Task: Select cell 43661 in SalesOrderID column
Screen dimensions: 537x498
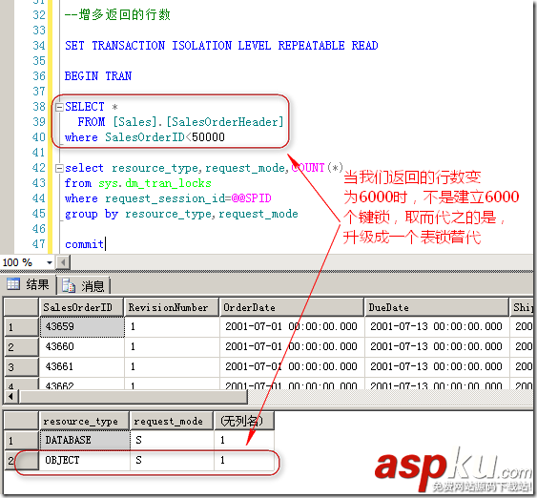Action: (82, 366)
